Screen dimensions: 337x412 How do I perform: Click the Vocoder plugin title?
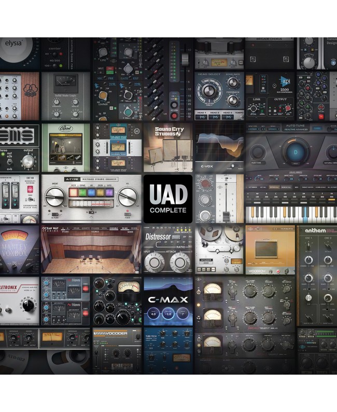[x=110, y=334]
